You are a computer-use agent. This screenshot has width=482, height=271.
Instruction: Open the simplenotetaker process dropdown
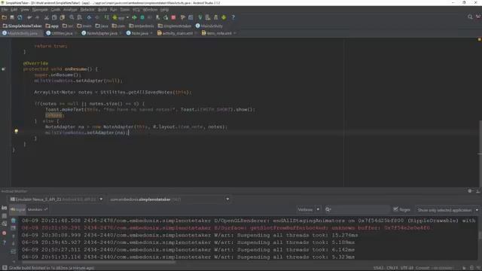[169, 199]
